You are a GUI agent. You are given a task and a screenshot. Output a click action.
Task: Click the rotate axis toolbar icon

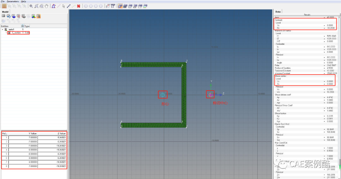coord(108,6)
